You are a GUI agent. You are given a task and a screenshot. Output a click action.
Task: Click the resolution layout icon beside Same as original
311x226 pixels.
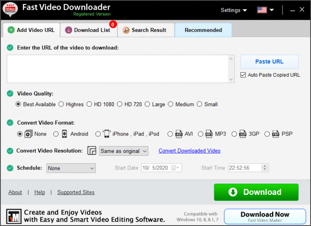point(92,151)
